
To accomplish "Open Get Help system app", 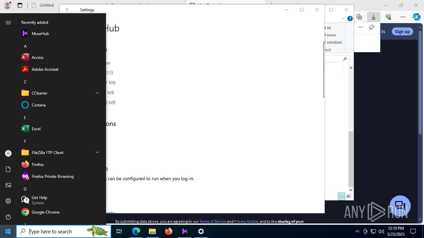I will pyautogui.click(x=61, y=200).
